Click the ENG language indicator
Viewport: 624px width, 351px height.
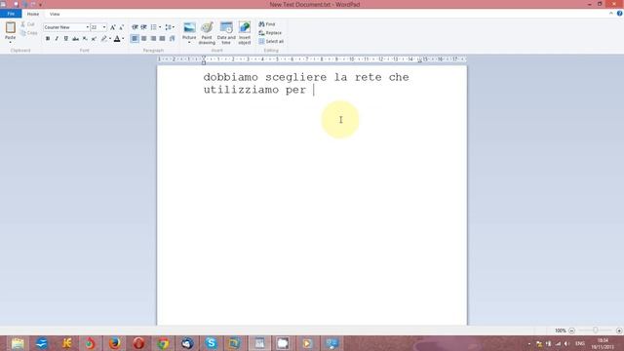click(580, 343)
